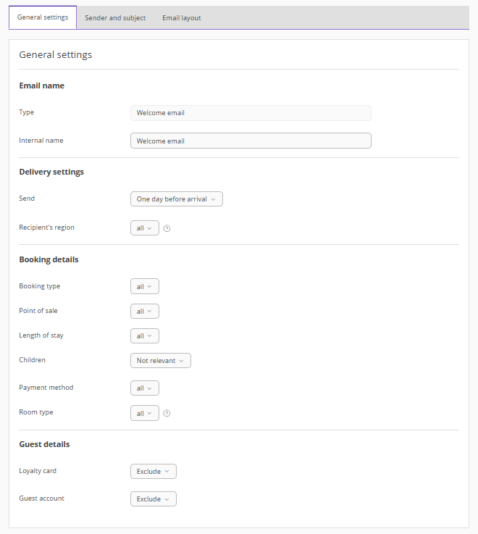Viewport: 478px width, 534px height.
Task: Switch to the General settings tab
Action: tap(43, 17)
